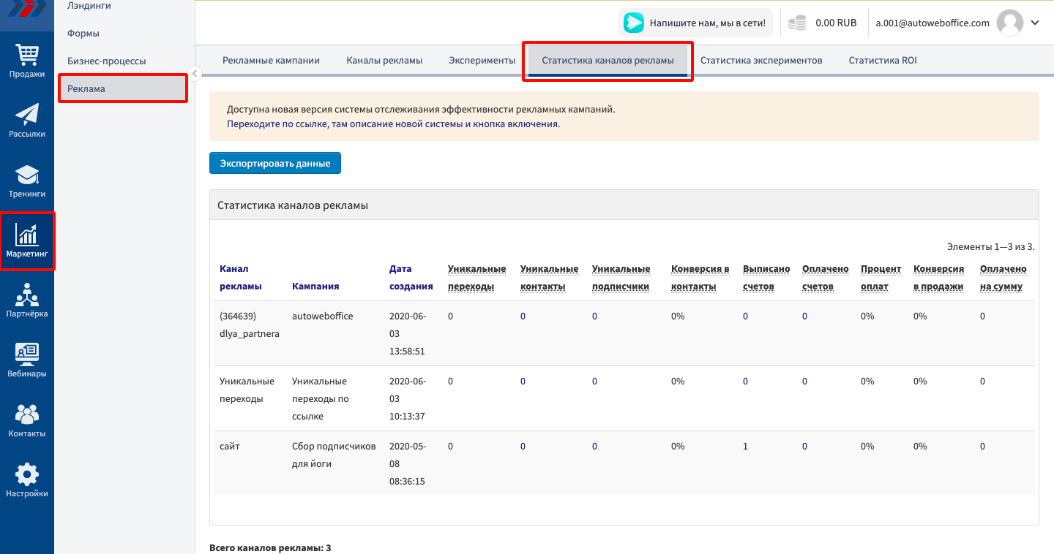Open the new tracking system description link
Viewport: 1054px width, 554px height.
pos(393,124)
